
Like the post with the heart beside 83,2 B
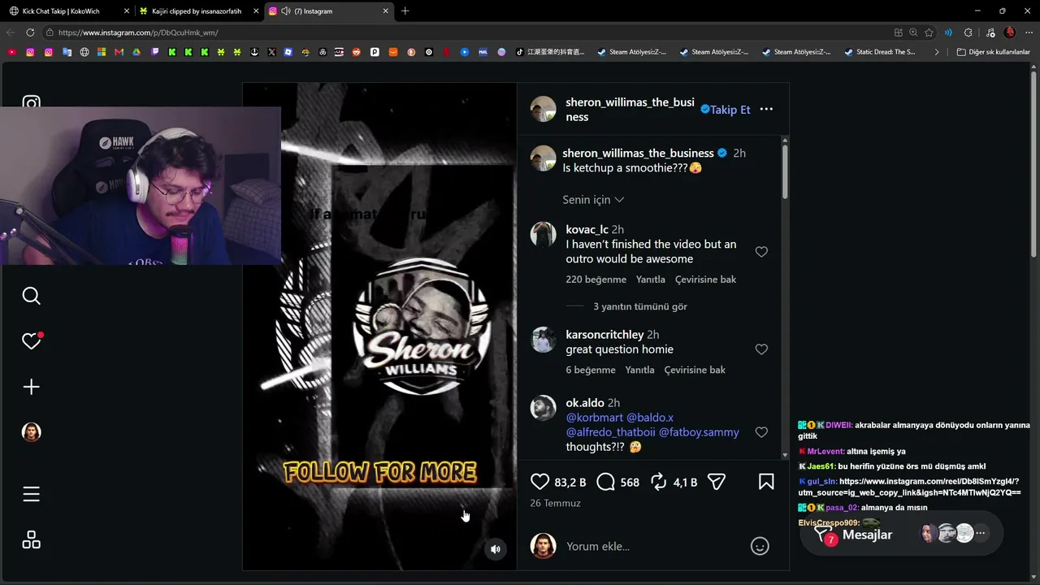(539, 482)
